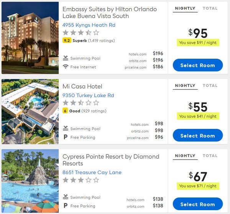Click Mi Casa Free Parking icon
Screen dimensions: 230x214
[x=66, y=137]
